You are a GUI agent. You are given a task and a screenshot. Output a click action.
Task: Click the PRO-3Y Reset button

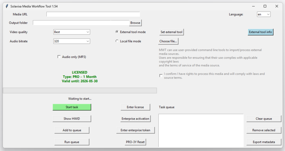click(x=135, y=142)
